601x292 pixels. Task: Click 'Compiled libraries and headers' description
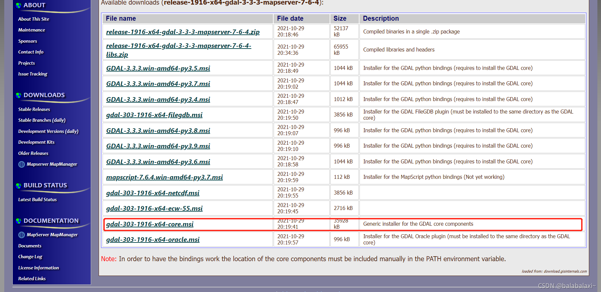click(x=399, y=50)
